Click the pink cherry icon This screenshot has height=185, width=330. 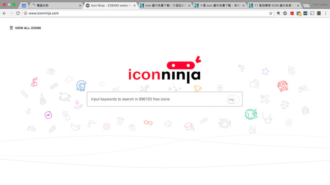point(34,82)
